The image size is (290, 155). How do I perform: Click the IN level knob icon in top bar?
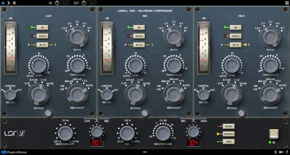[x=57, y=3]
